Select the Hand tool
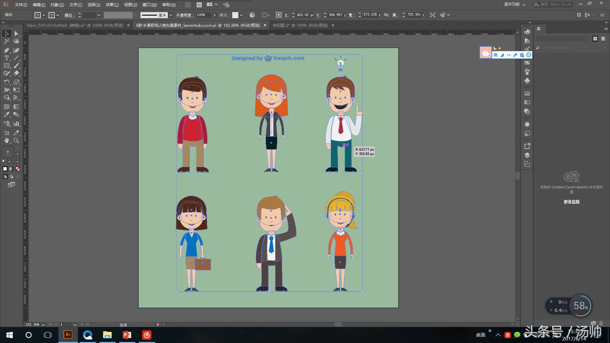The image size is (610, 343). tap(7, 141)
